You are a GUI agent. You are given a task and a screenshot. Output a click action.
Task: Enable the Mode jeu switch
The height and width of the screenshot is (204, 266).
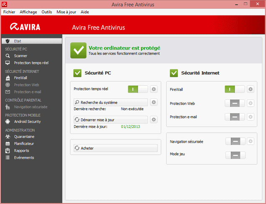coord(235,155)
